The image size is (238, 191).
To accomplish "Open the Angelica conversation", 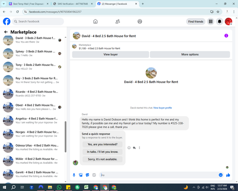I will click(32, 120).
